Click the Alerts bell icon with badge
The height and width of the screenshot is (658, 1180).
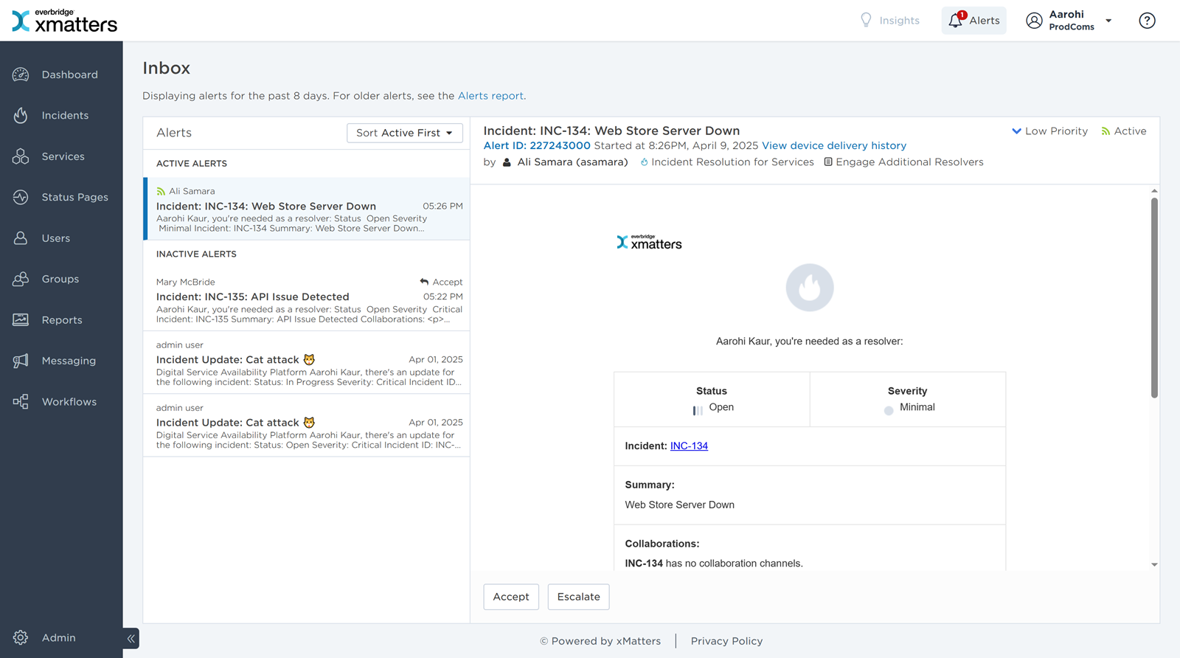[956, 20]
